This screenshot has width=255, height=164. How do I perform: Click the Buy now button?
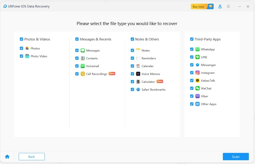tap(202, 6)
